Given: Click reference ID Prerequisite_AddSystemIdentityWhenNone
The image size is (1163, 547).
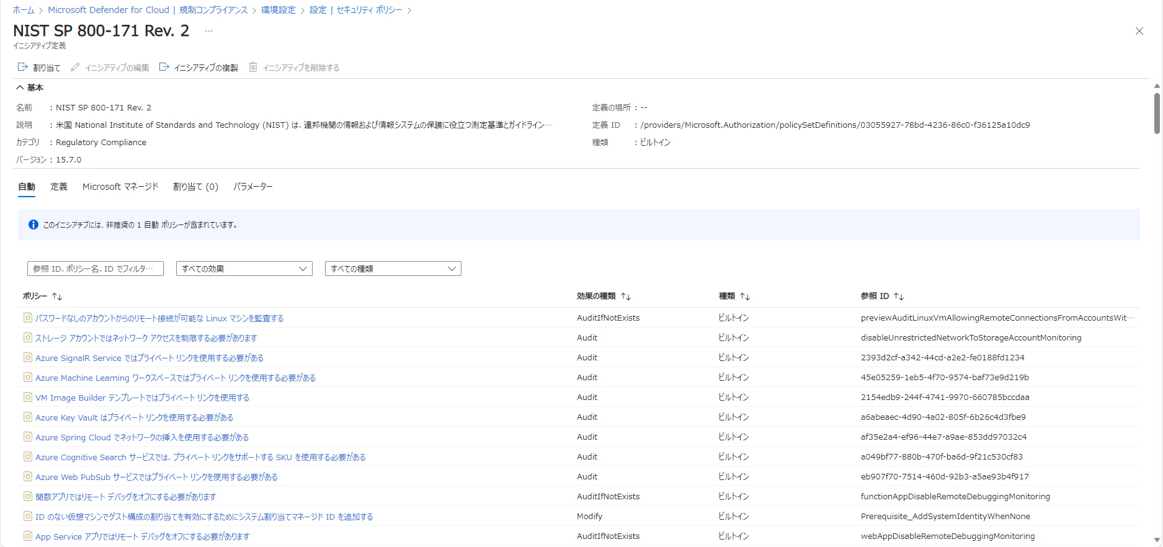Looking at the screenshot, I should [945, 516].
